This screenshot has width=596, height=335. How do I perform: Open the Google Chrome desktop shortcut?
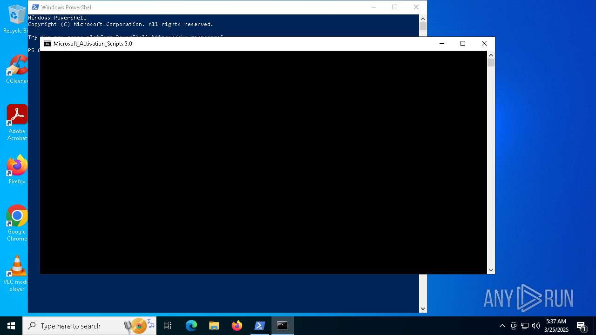[17, 223]
